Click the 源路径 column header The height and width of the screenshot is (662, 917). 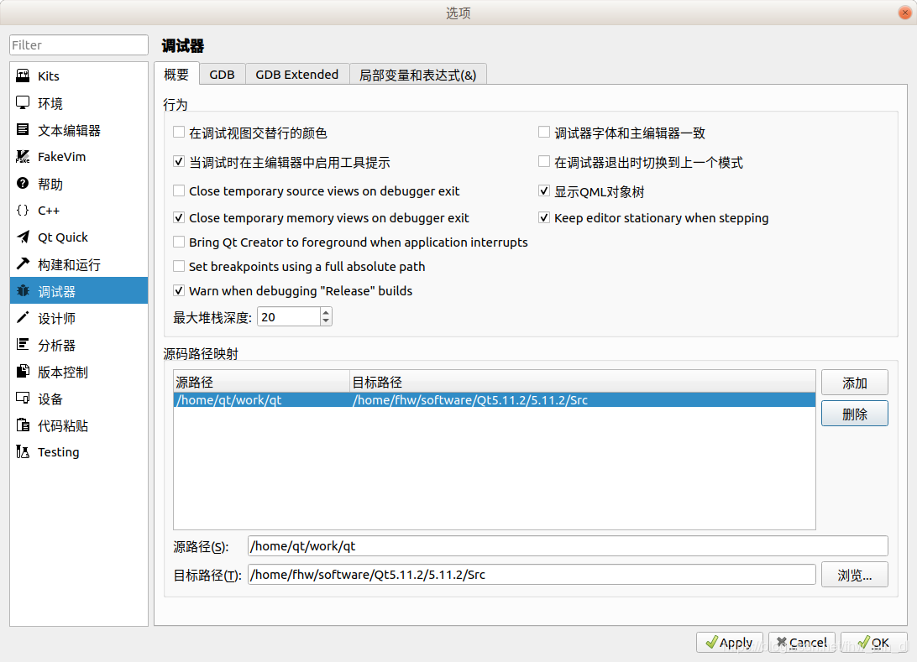[261, 382]
